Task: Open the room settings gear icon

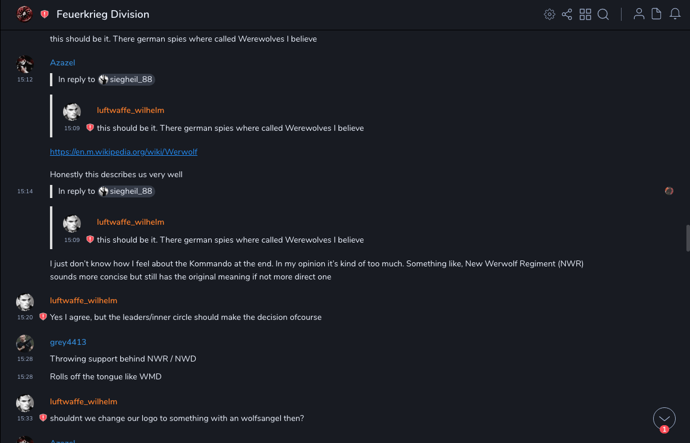Action: (x=550, y=14)
